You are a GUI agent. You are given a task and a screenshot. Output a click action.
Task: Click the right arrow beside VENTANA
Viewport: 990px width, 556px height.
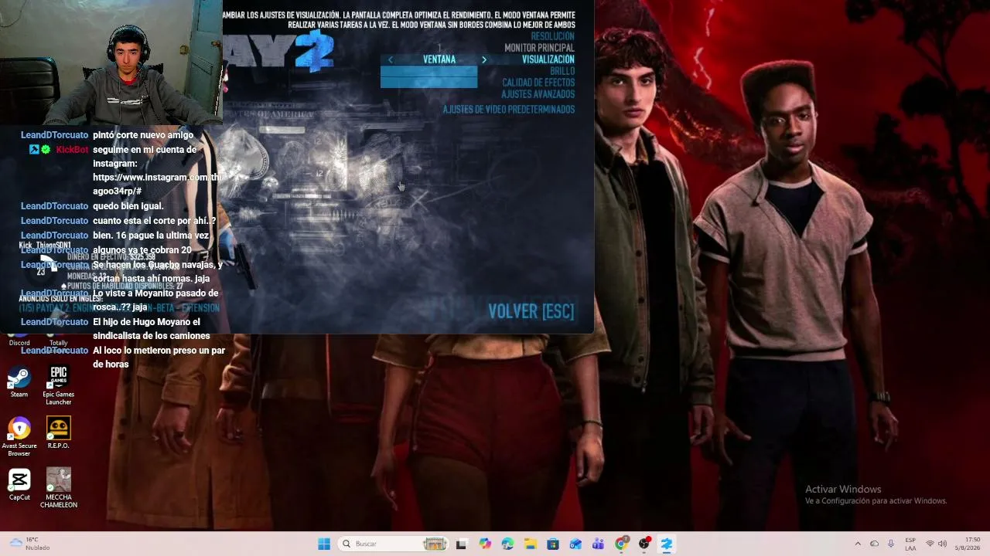484,59
